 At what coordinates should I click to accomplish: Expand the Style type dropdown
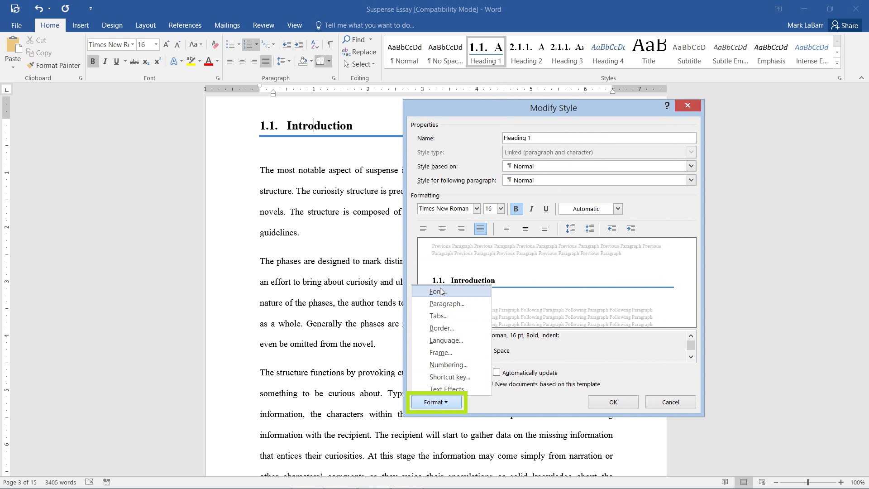click(x=691, y=152)
